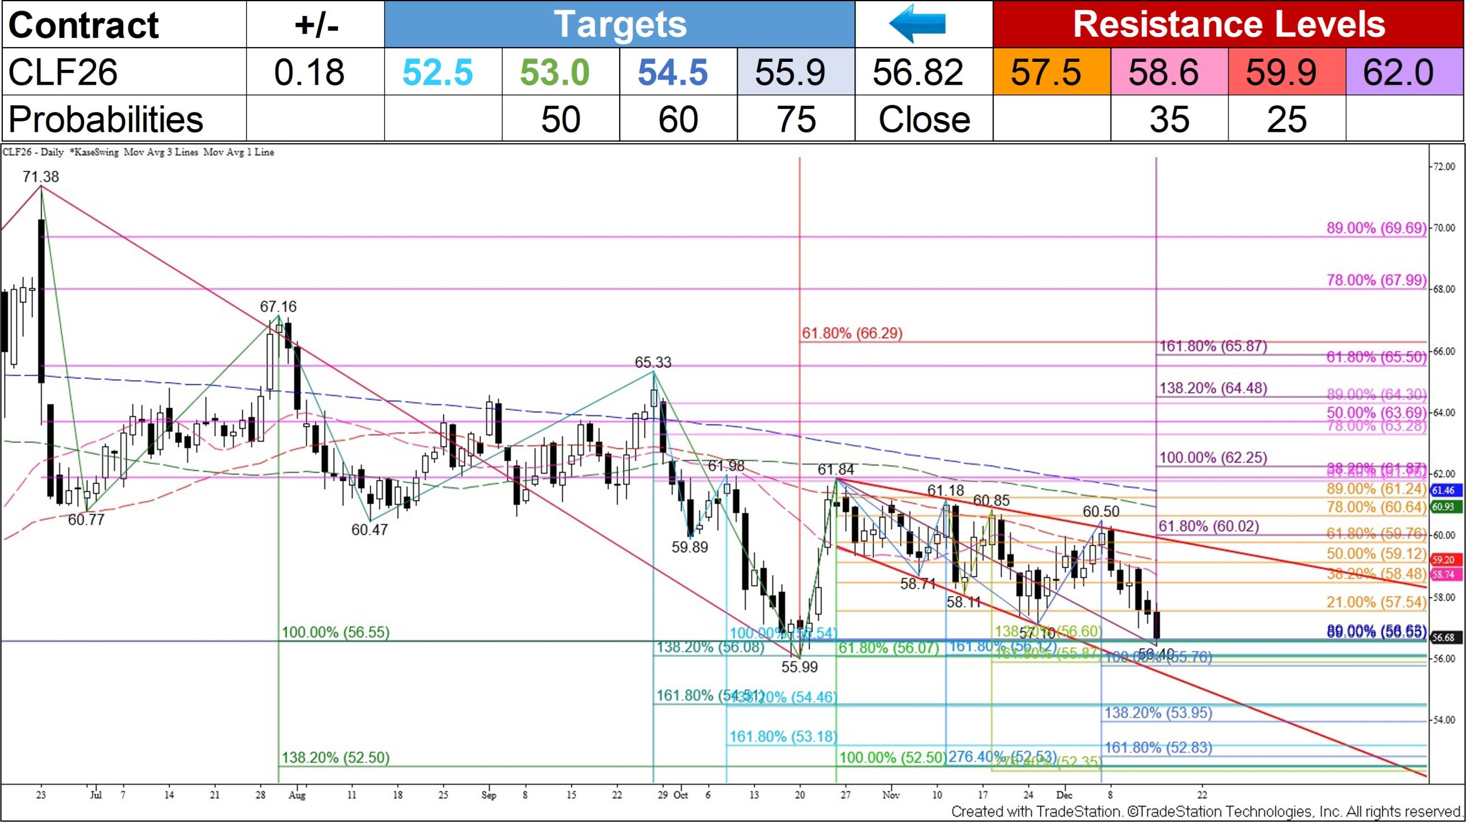Screen dimensions: 1466x822
Task: Click the 55.99 swing low label
Action: 799,667
